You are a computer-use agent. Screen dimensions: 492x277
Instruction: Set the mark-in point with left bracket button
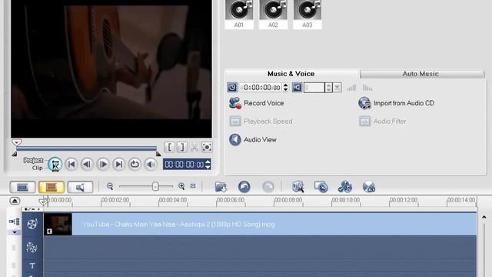coord(170,147)
